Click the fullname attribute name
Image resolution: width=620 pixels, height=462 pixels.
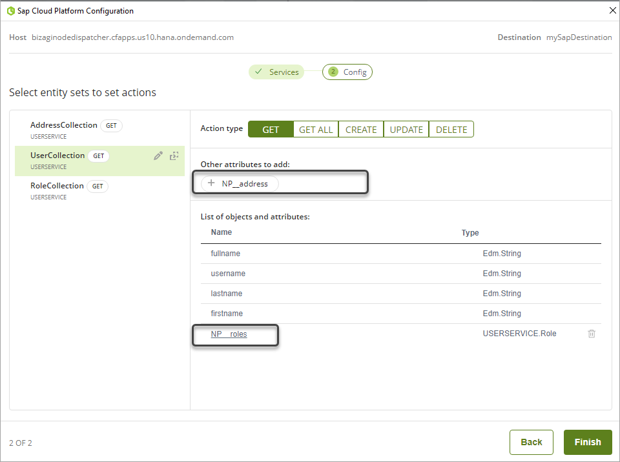tap(225, 254)
